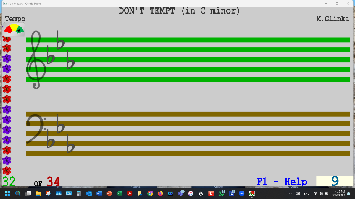The height and width of the screenshot is (199, 355).
Task: Click the song title DON'T TEMPT
Action: pyautogui.click(x=179, y=11)
